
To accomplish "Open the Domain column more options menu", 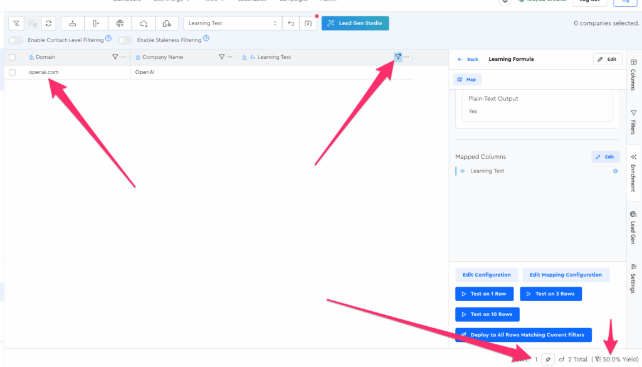I will pos(124,57).
